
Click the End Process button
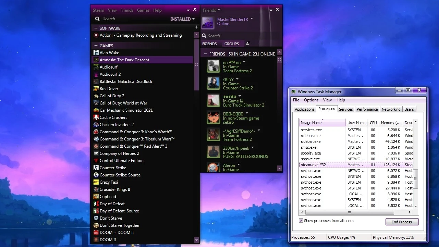402,222
